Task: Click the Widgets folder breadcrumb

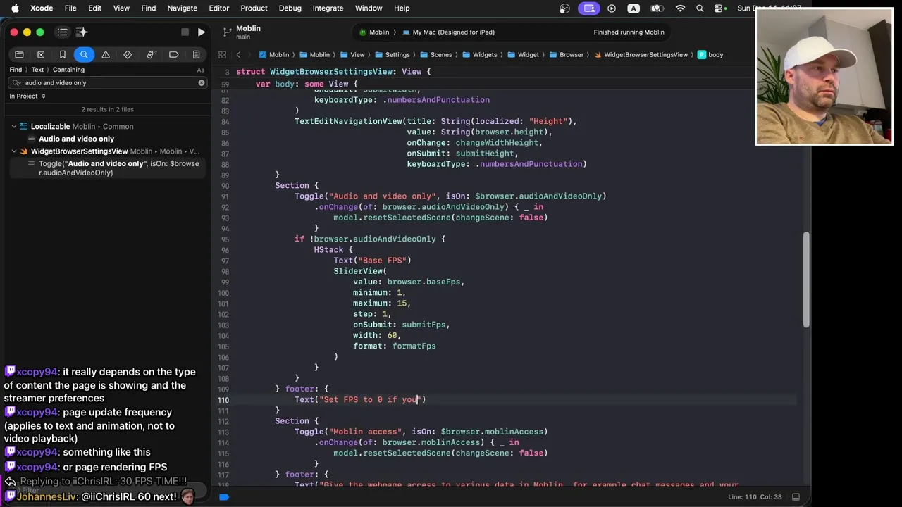Action: click(x=479, y=54)
